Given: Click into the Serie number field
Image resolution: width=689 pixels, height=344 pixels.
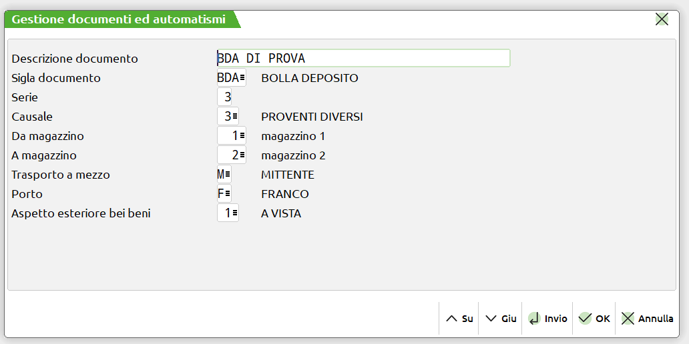Looking at the screenshot, I should [224, 97].
